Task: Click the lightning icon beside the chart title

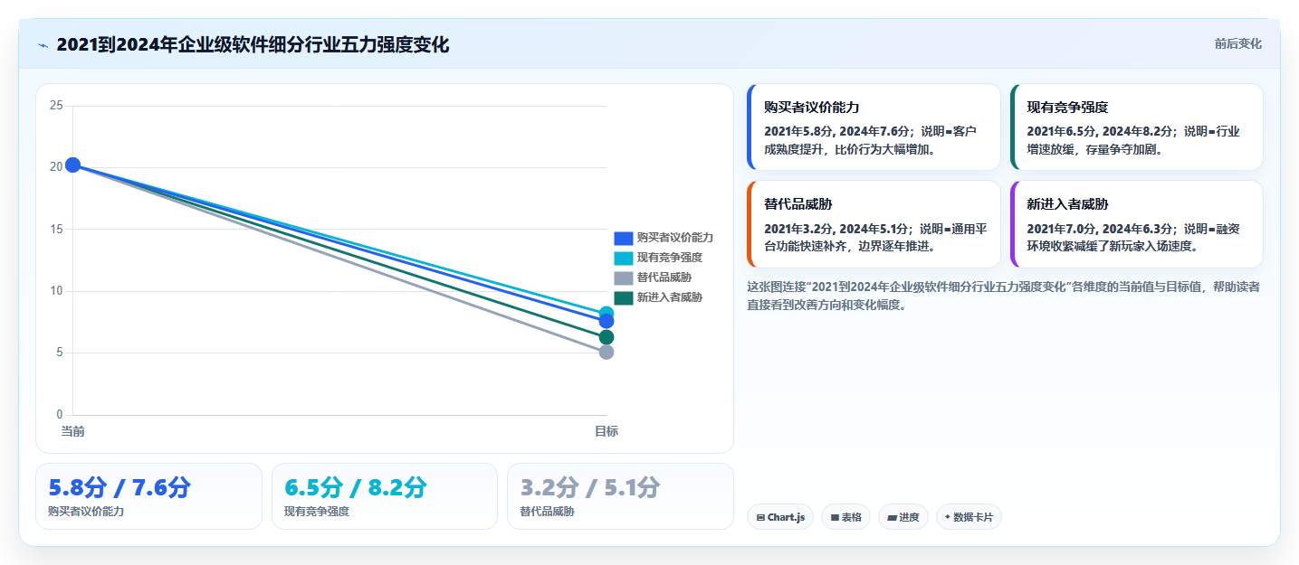Action: 43,45
